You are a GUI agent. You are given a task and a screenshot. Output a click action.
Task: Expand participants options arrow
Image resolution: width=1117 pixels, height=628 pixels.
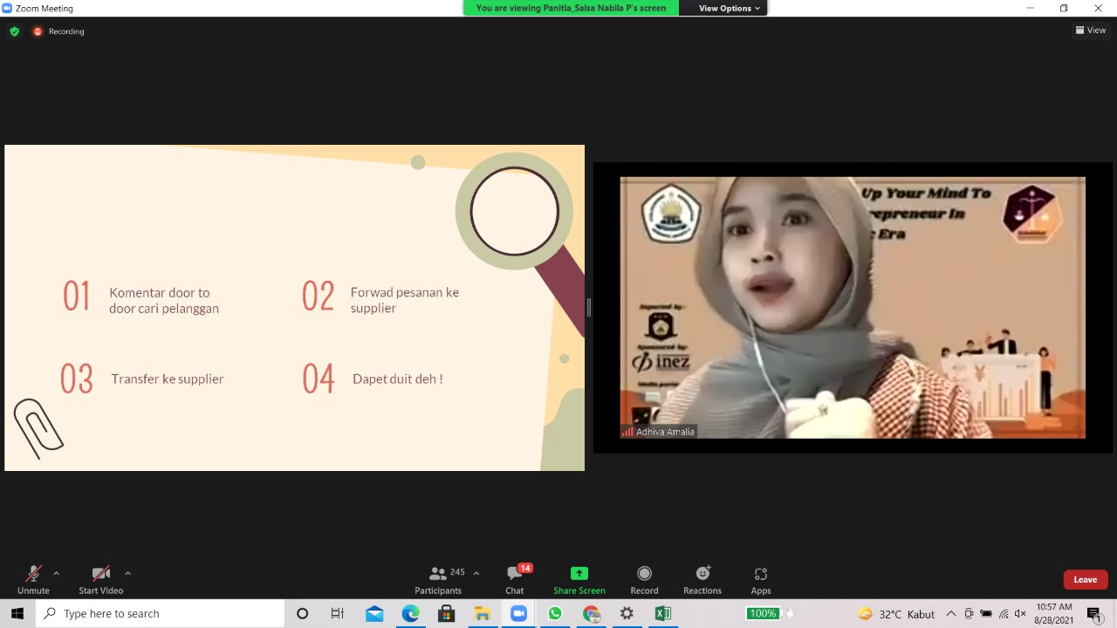click(x=476, y=573)
